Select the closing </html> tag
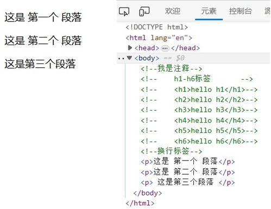 [140, 203]
